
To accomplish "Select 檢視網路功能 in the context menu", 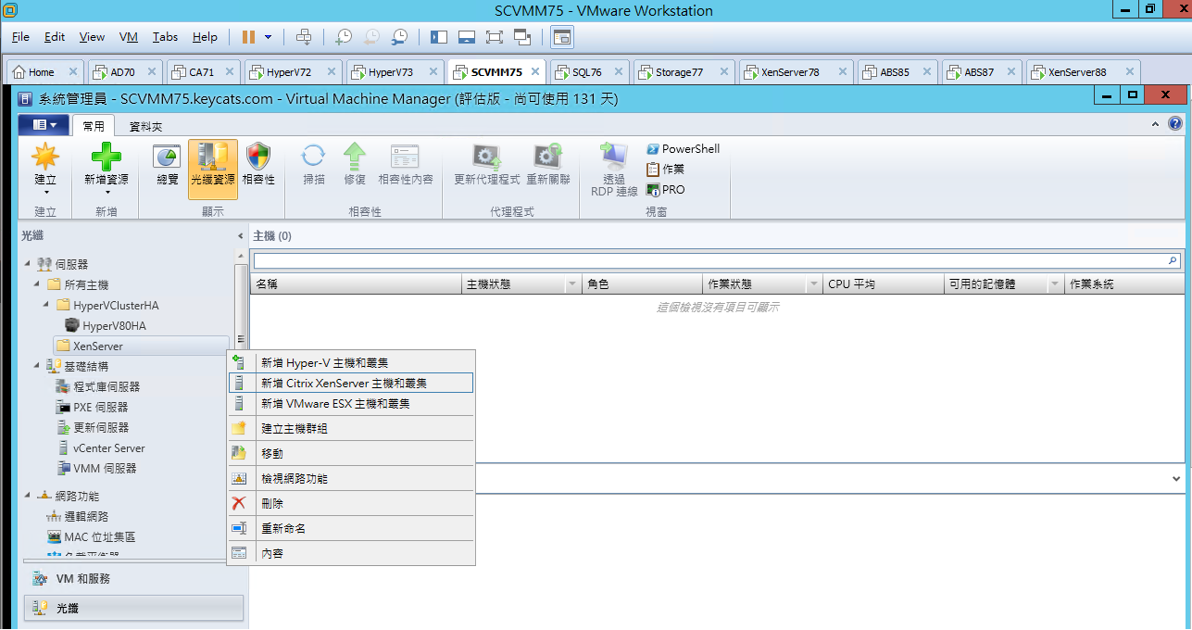I will click(351, 479).
